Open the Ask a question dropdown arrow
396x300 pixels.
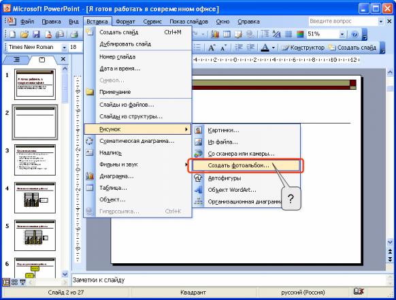[x=381, y=22]
